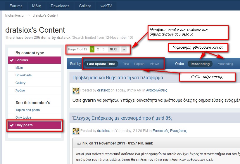The width and height of the screenshot is (240, 164).
Task: Show Only topics of member
Action: coord(34,117)
